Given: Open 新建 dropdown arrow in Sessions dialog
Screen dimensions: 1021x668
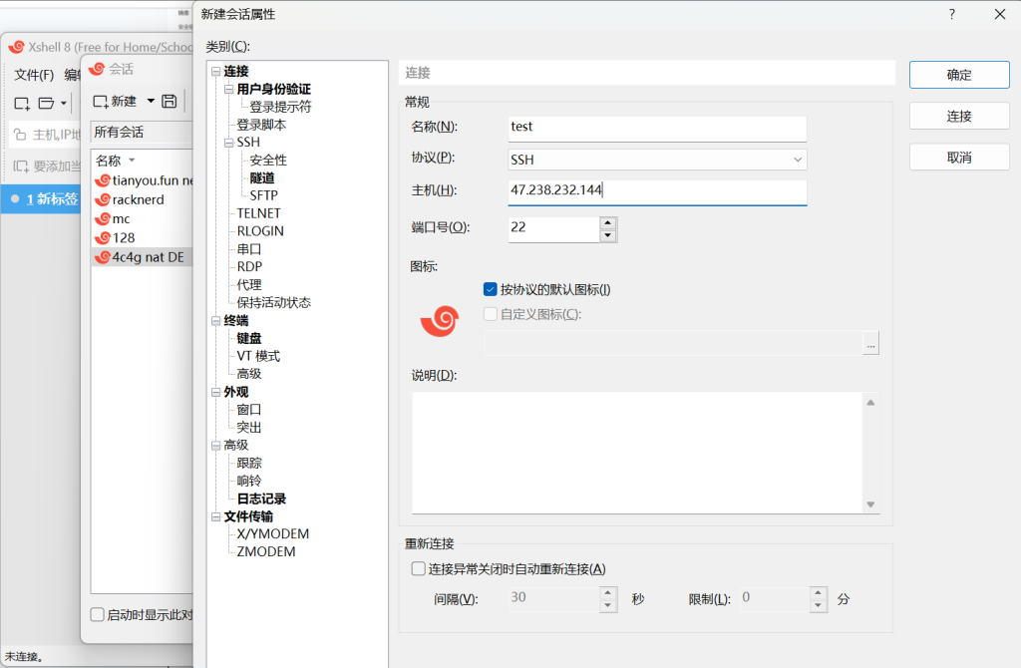Looking at the screenshot, I should [151, 101].
